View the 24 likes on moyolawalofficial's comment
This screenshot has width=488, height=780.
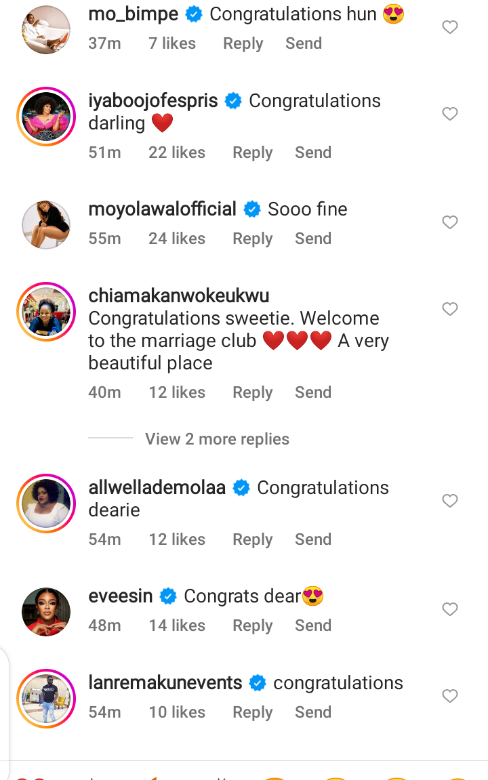[176, 239]
